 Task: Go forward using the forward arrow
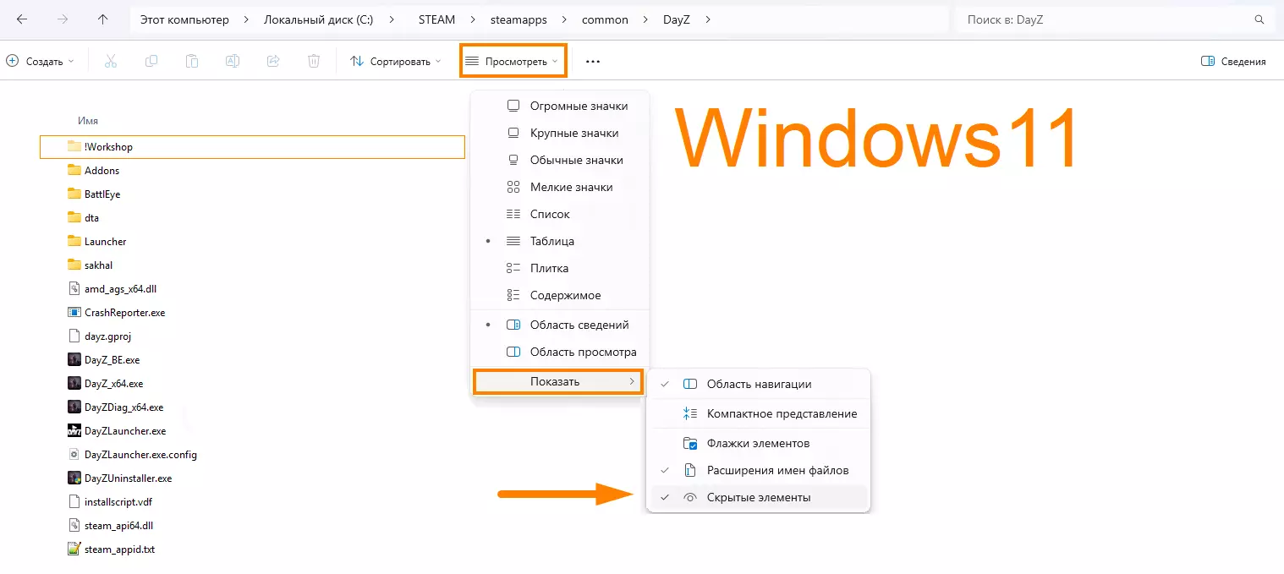pos(63,19)
